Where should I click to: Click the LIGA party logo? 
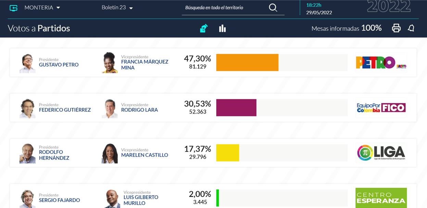tap(381, 153)
